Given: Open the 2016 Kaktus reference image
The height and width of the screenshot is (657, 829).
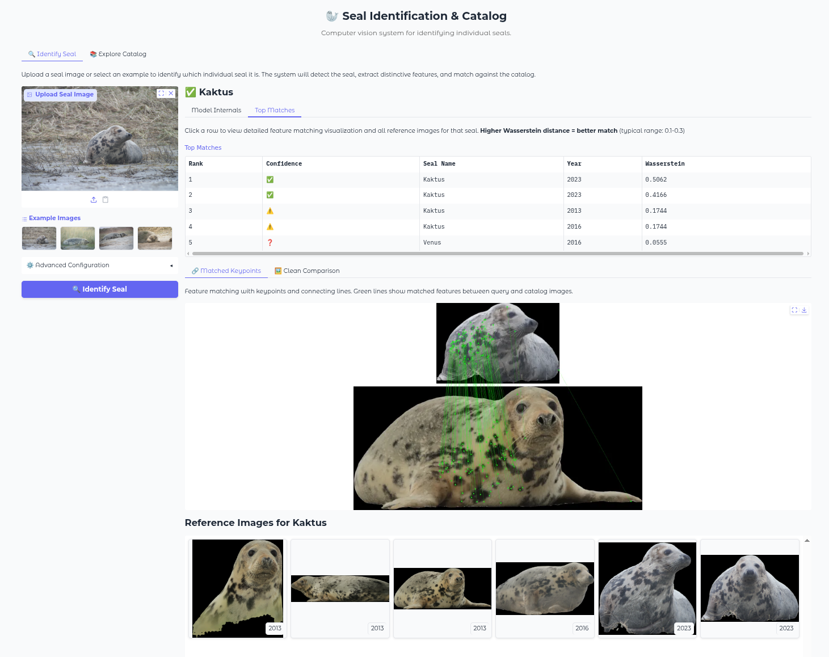Looking at the screenshot, I should [x=544, y=588].
